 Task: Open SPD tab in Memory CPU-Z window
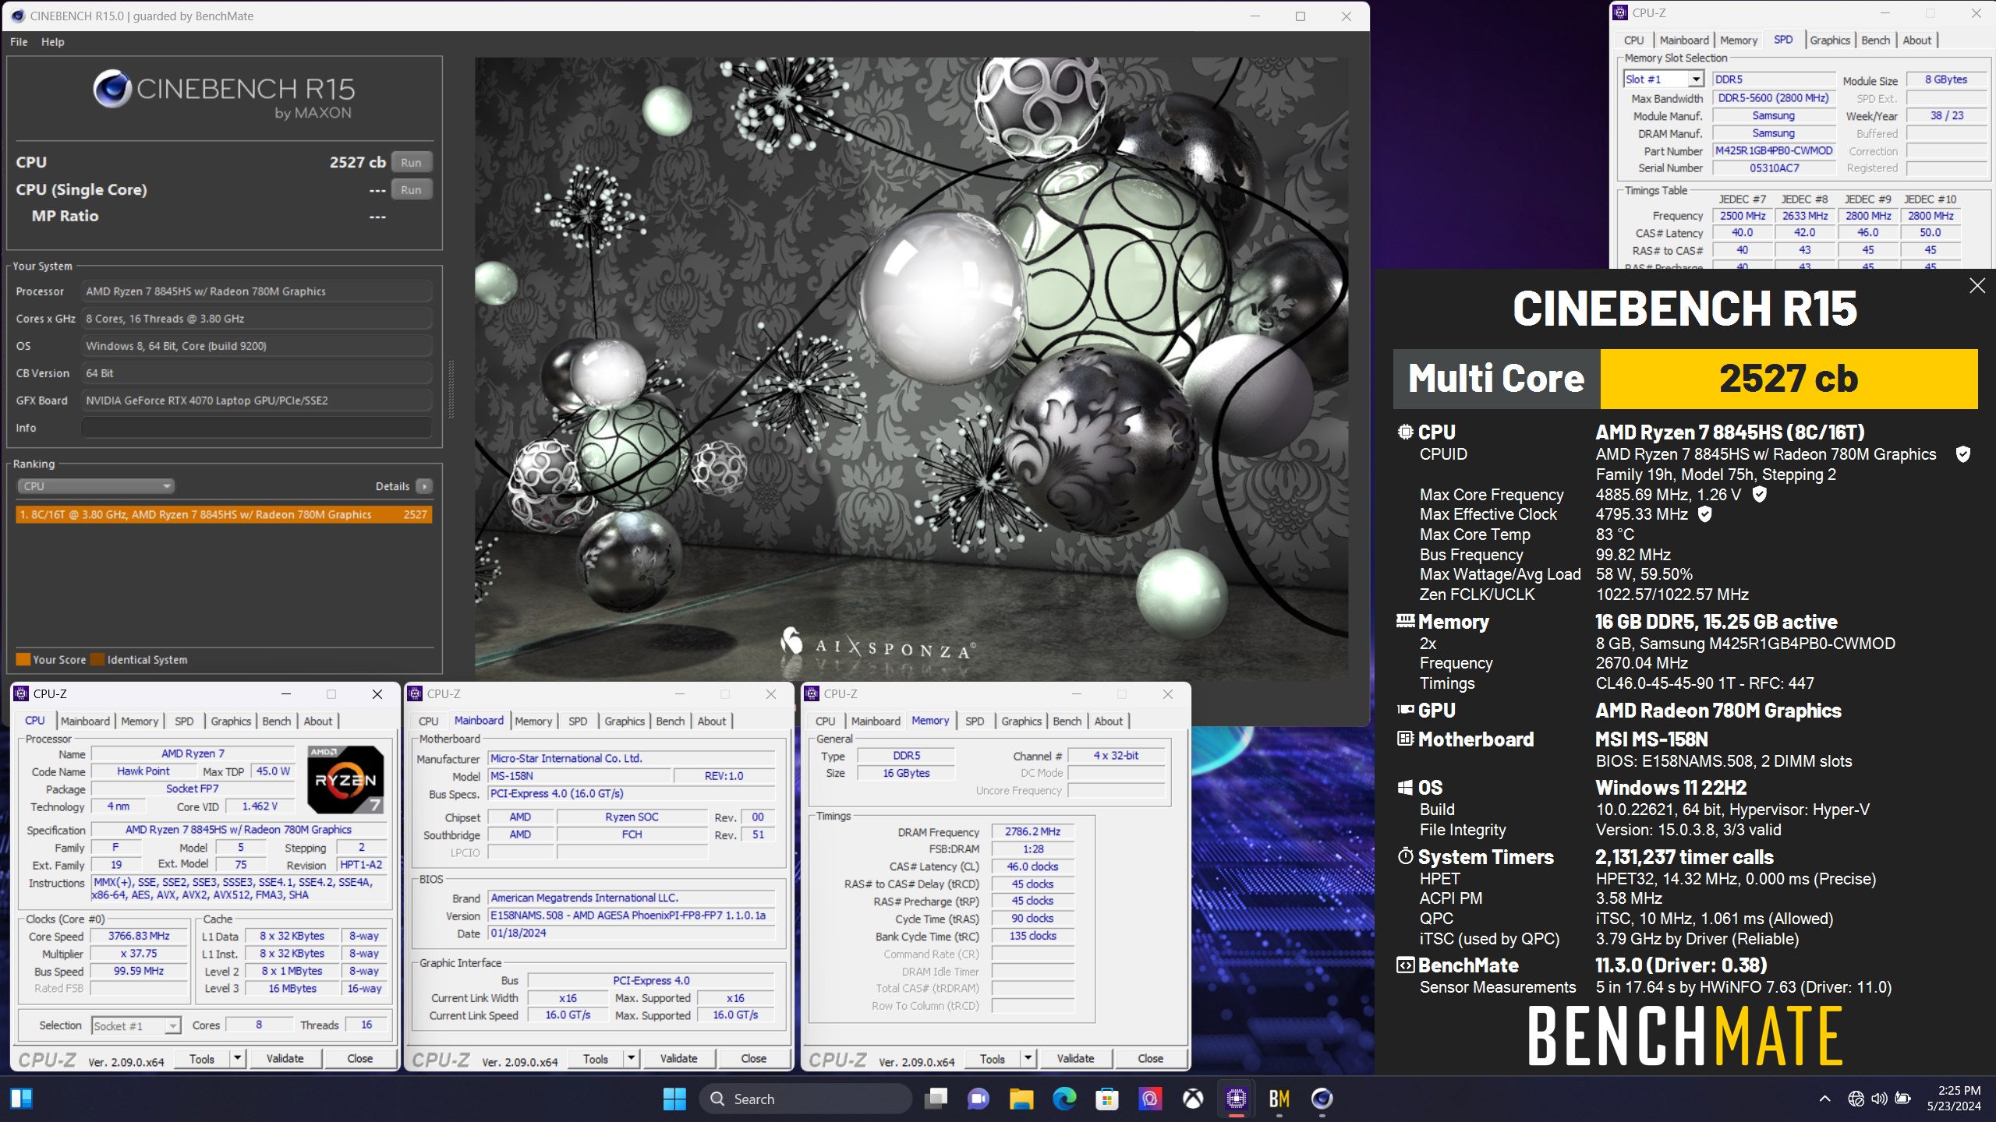click(975, 722)
